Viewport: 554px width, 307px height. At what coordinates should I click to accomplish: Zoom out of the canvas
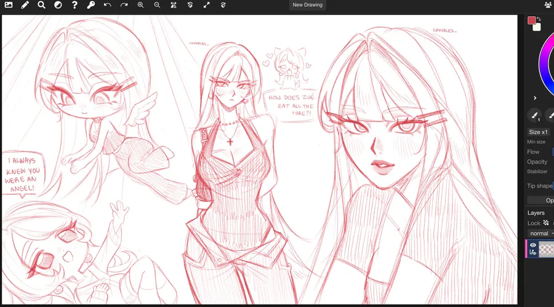point(157,5)
